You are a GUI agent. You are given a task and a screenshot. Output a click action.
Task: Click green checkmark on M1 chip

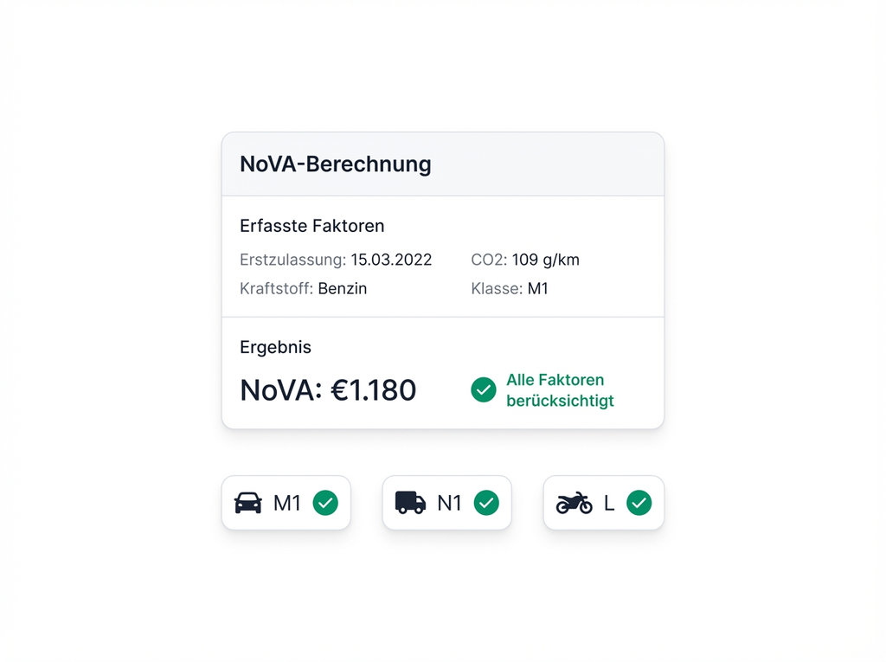pos(325,503)
